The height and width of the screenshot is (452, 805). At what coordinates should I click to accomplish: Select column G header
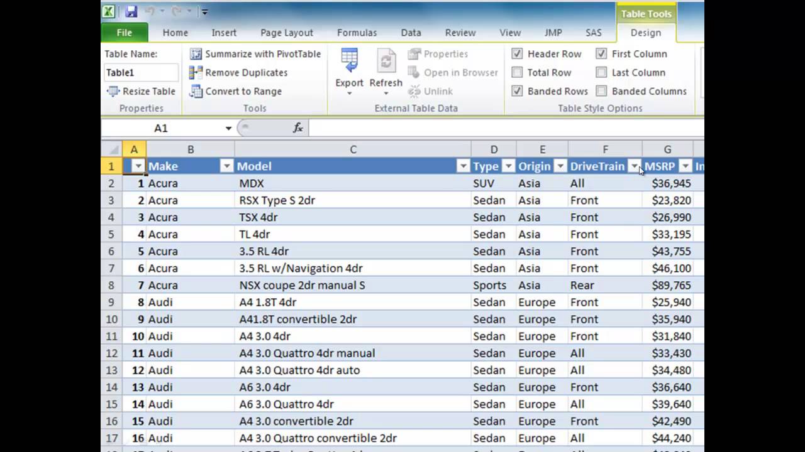[x=667, y=149]
